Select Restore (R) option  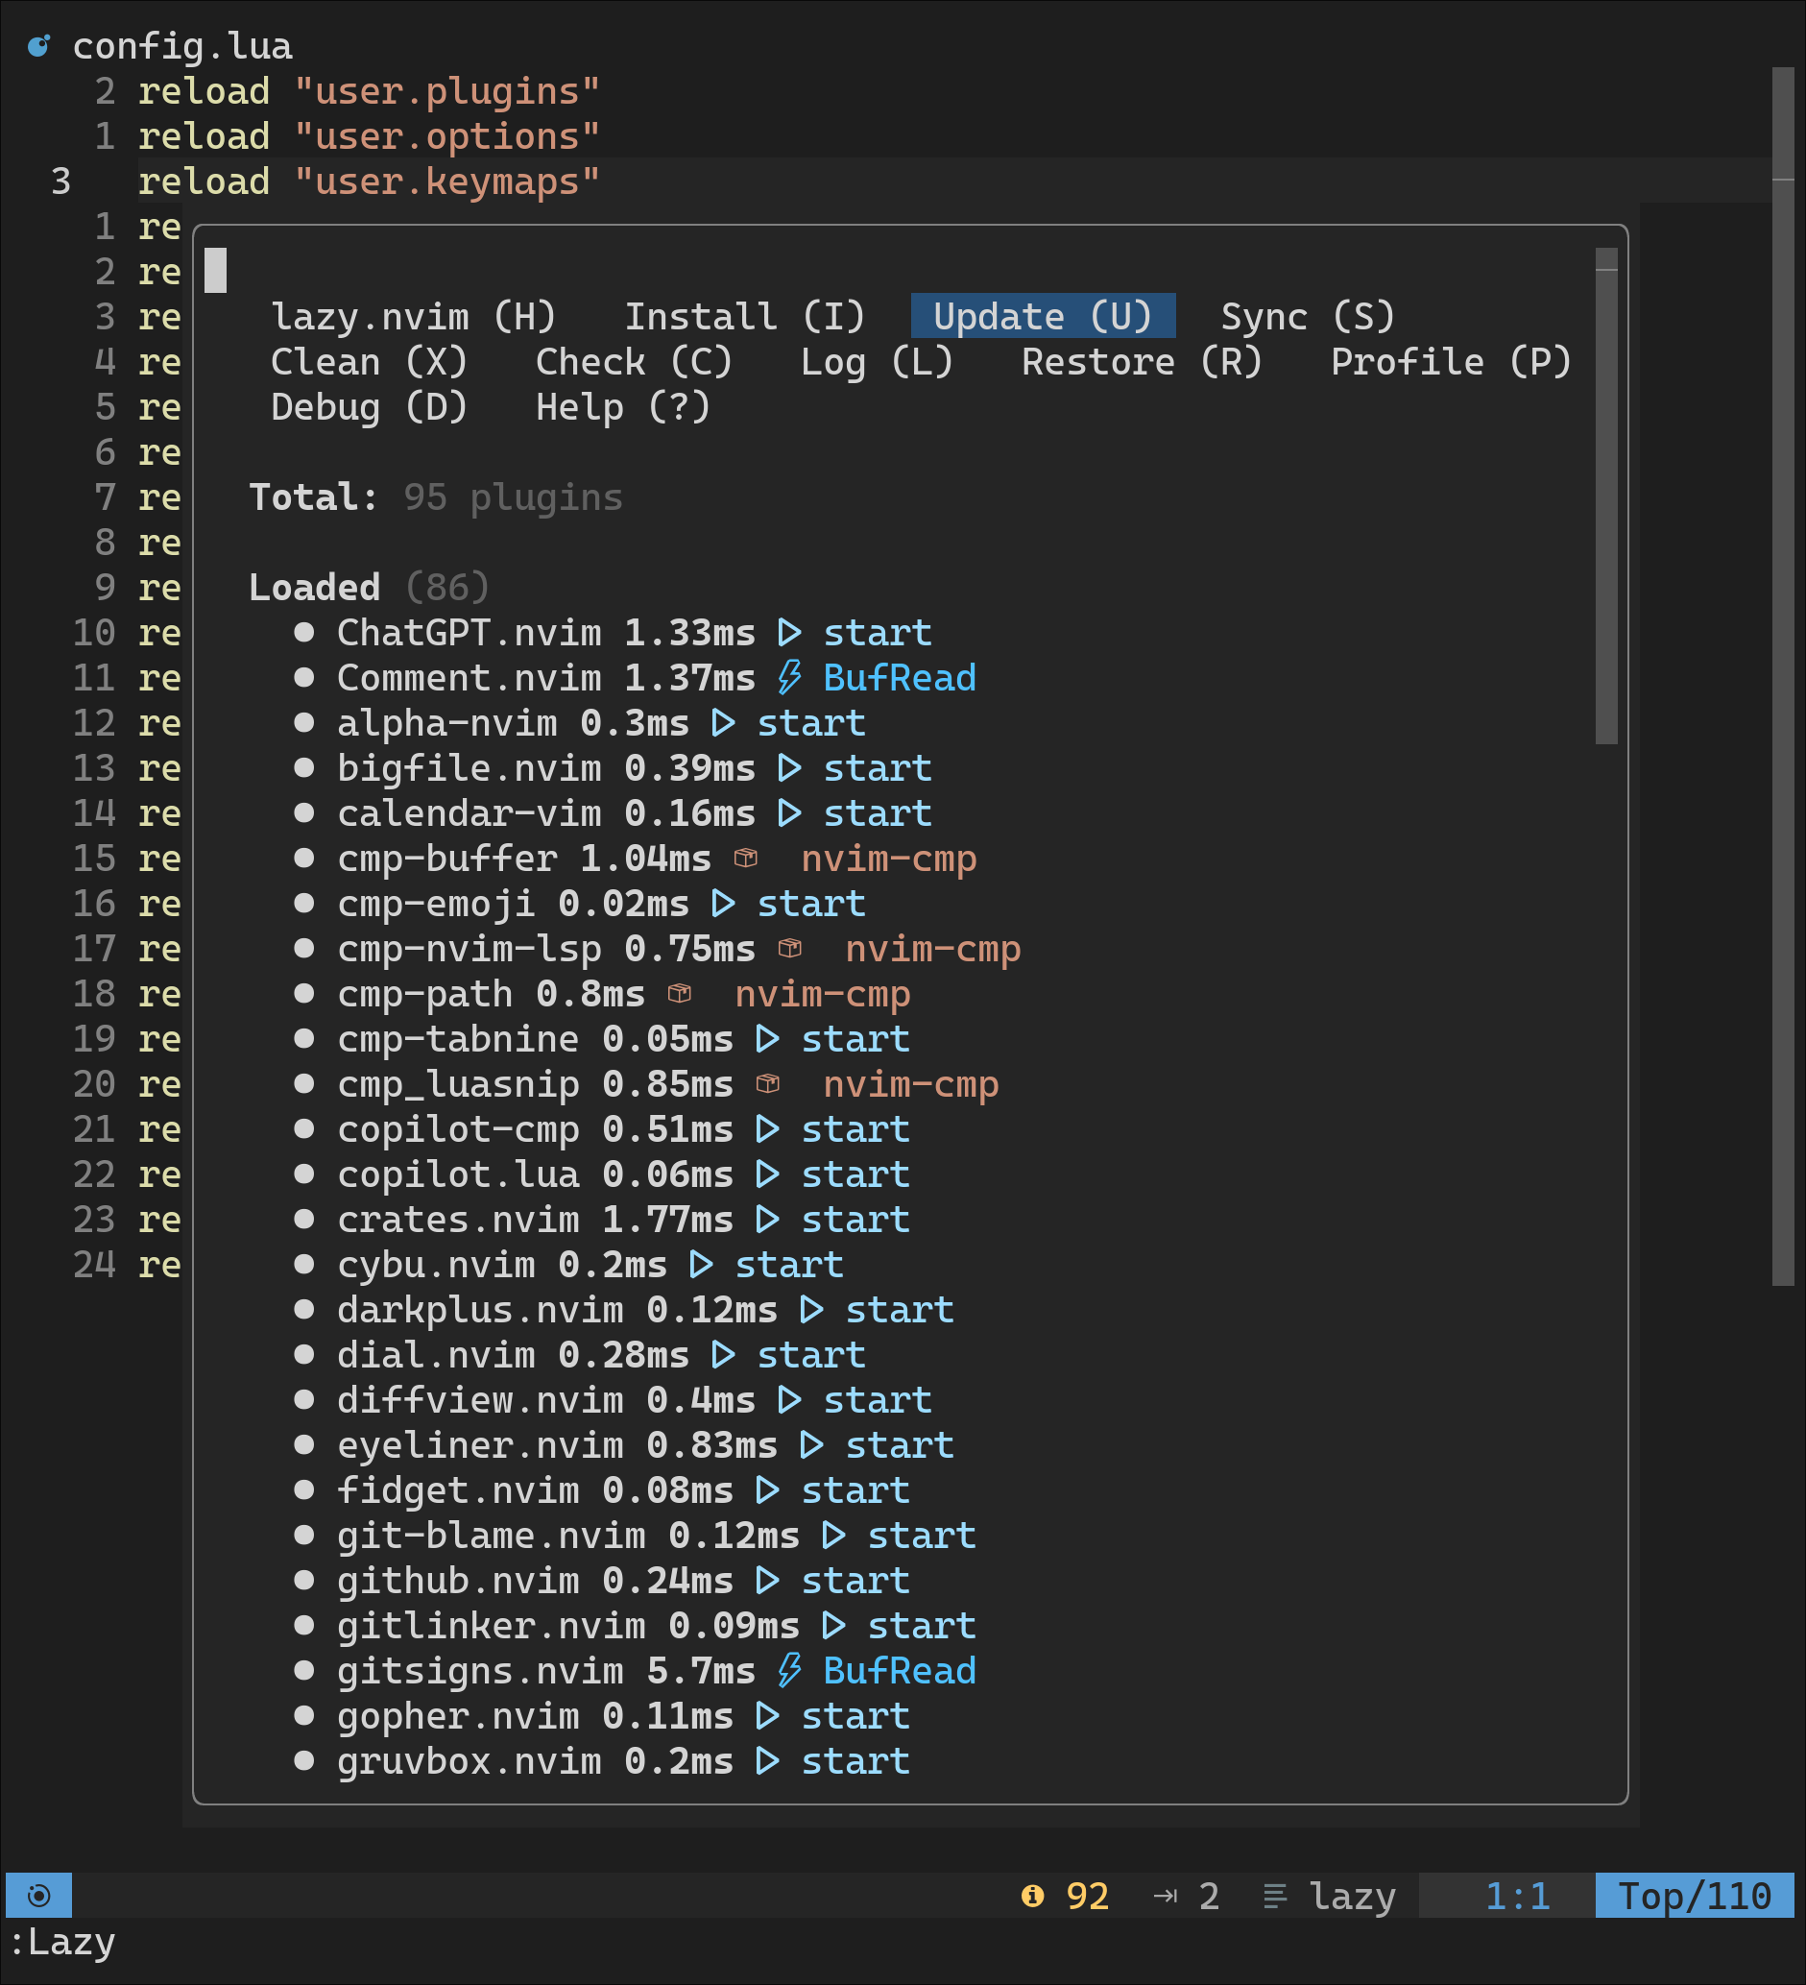[x=1142, y=361]
